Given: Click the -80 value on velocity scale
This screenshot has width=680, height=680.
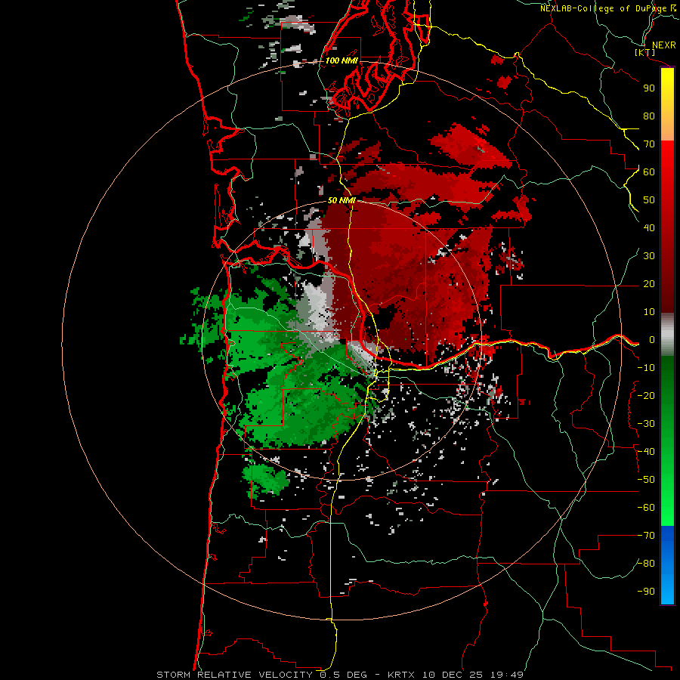Looking at the screenshot, I should 646,564.
